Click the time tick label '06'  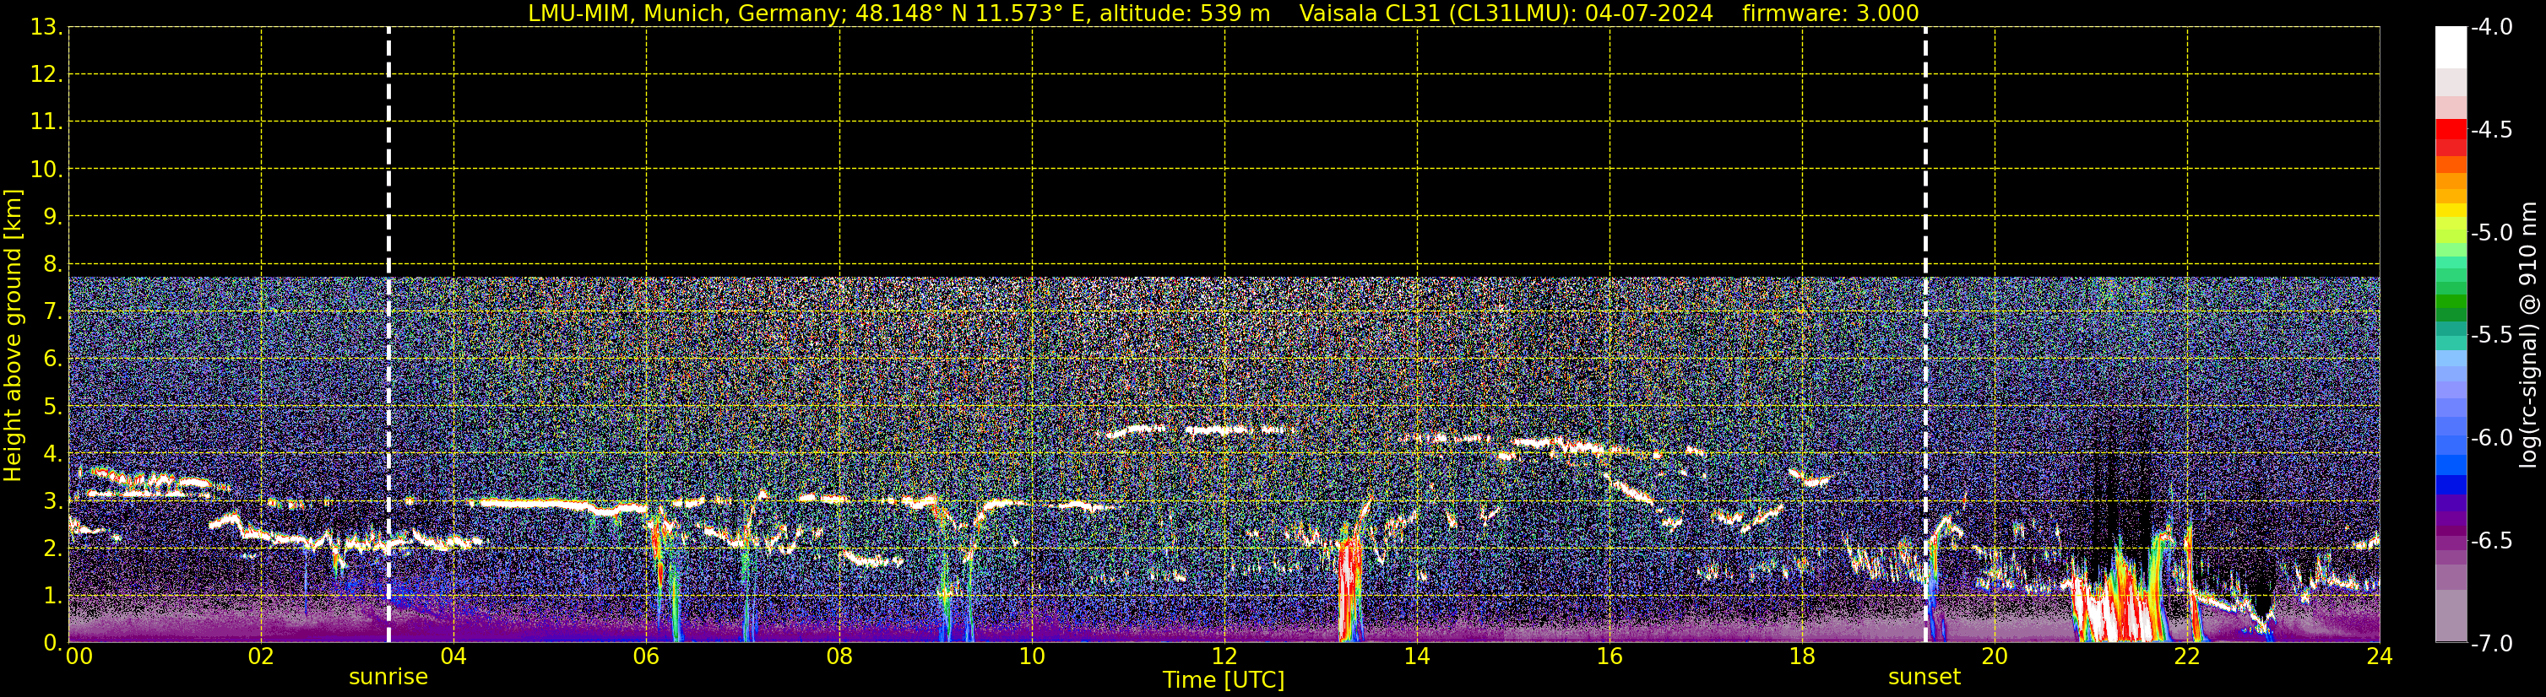(646, 656)
